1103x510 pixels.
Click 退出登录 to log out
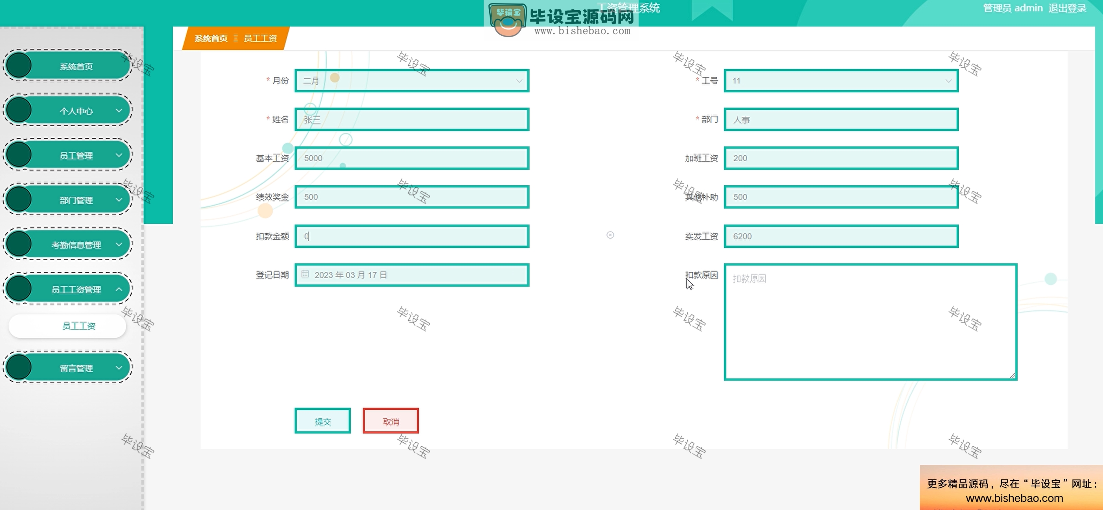(1068, 8)
